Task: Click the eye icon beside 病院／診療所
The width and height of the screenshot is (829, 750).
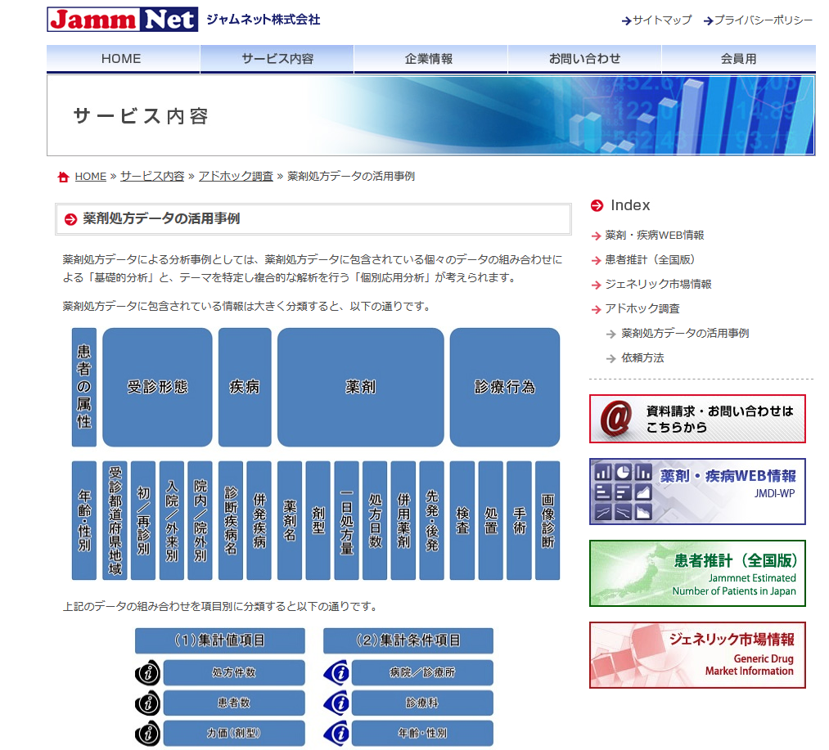Action: (x=336, y=673)
